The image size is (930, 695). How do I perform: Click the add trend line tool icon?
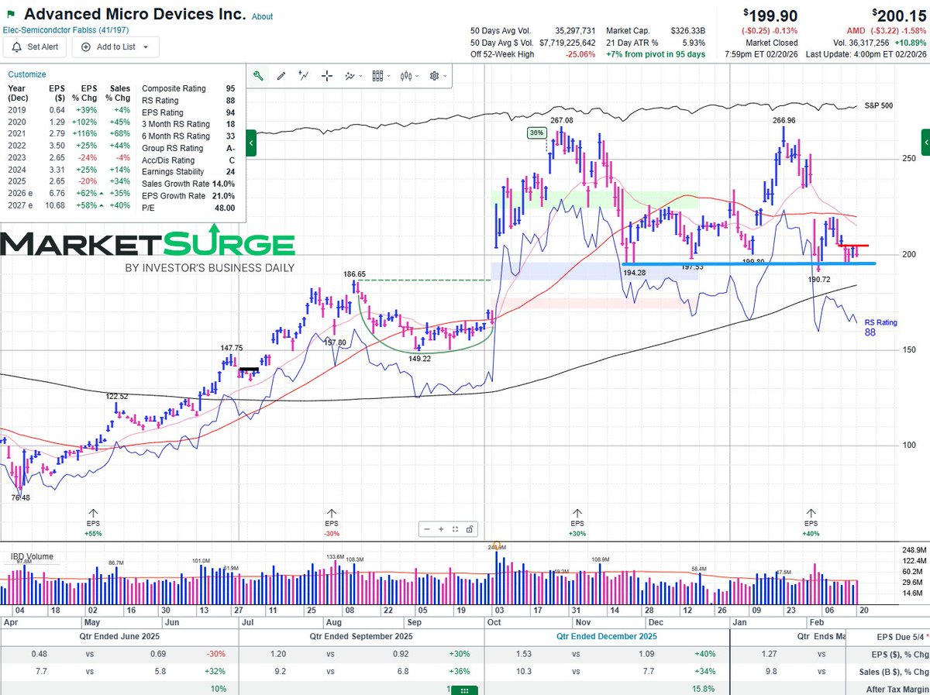click(x=304, y=76)
